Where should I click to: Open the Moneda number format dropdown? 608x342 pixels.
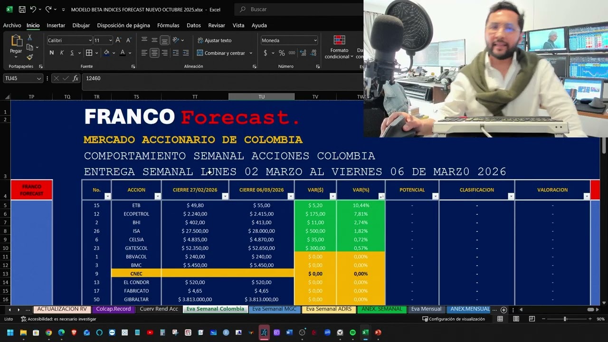coord(315,40)
